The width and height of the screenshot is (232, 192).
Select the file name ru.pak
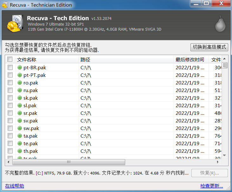click(x=31, y=90)
